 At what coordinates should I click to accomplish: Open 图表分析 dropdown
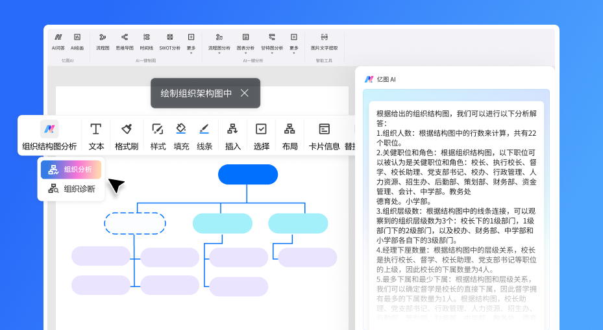(245, 44)
